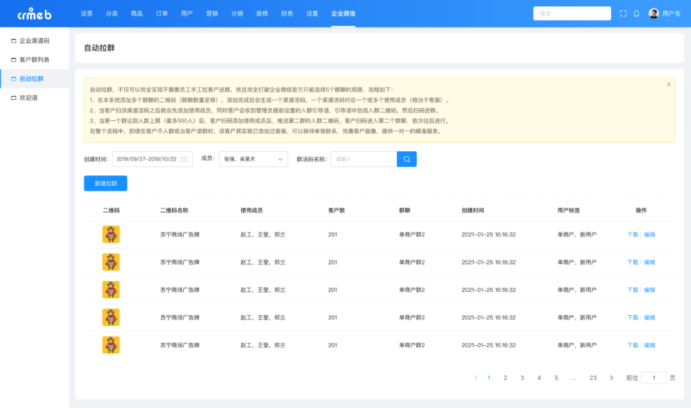This screenshot has height=408, width=691.
Task: Open notifications bell icon
Action: point(637,13)
